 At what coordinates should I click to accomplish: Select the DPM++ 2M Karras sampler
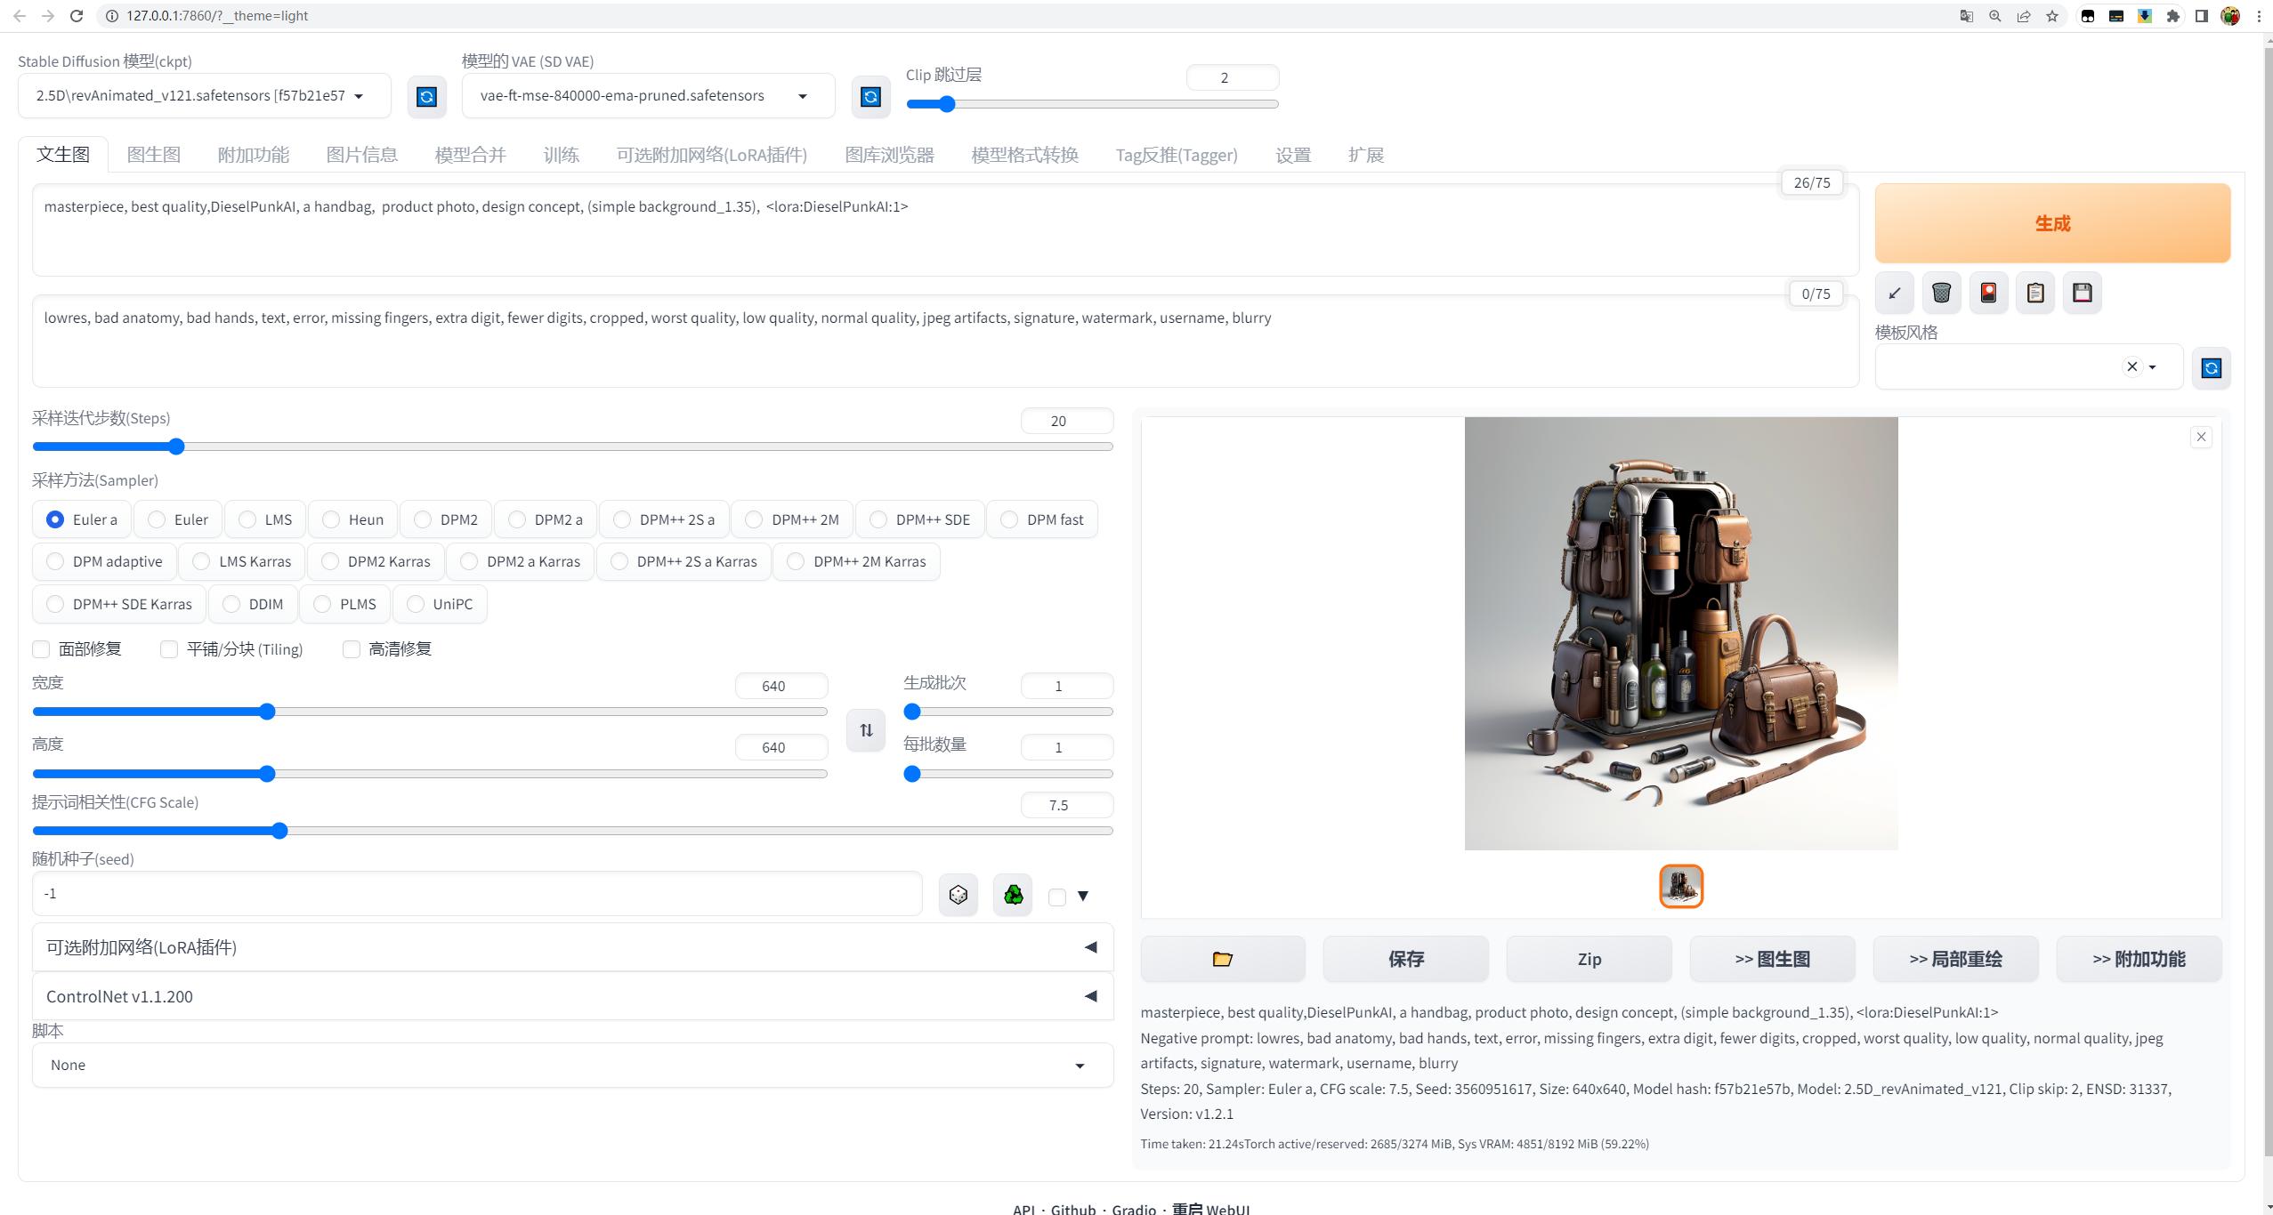tap(856, 561)
